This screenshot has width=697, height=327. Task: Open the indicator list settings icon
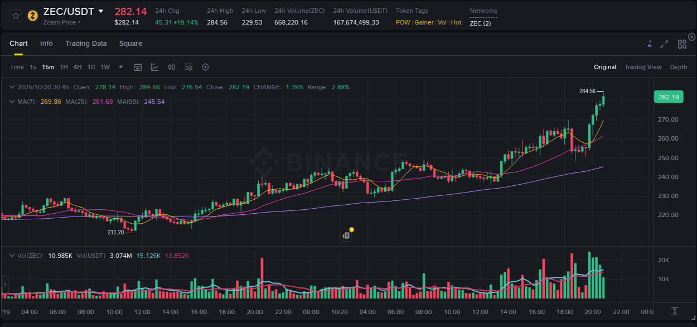click(188, 66)
